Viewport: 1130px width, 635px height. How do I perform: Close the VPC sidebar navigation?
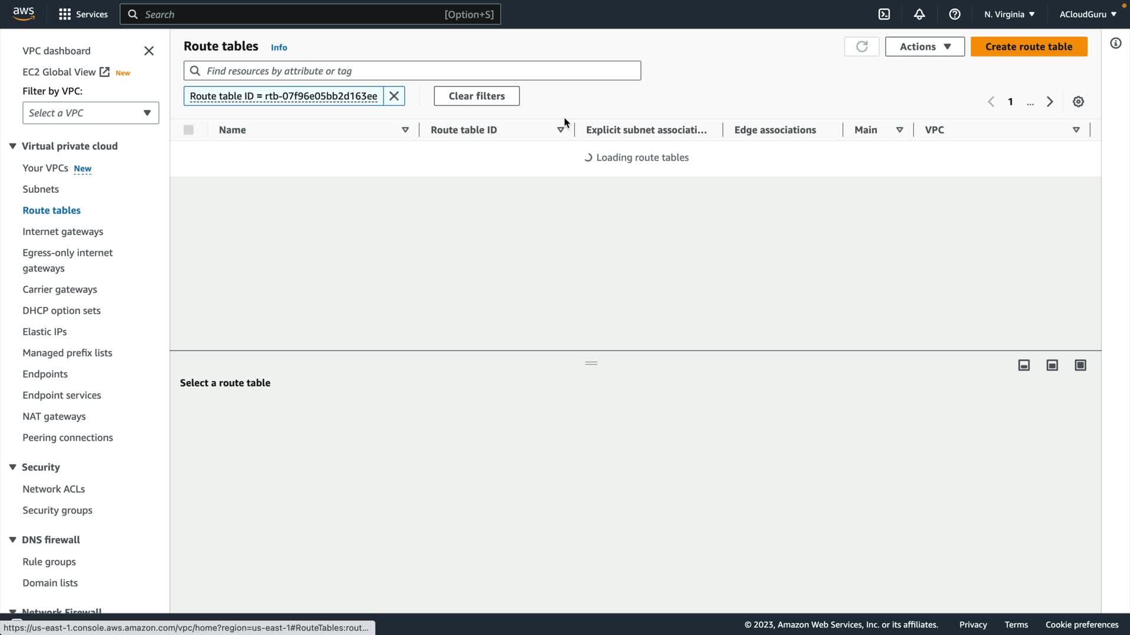(x=149, y=51)
